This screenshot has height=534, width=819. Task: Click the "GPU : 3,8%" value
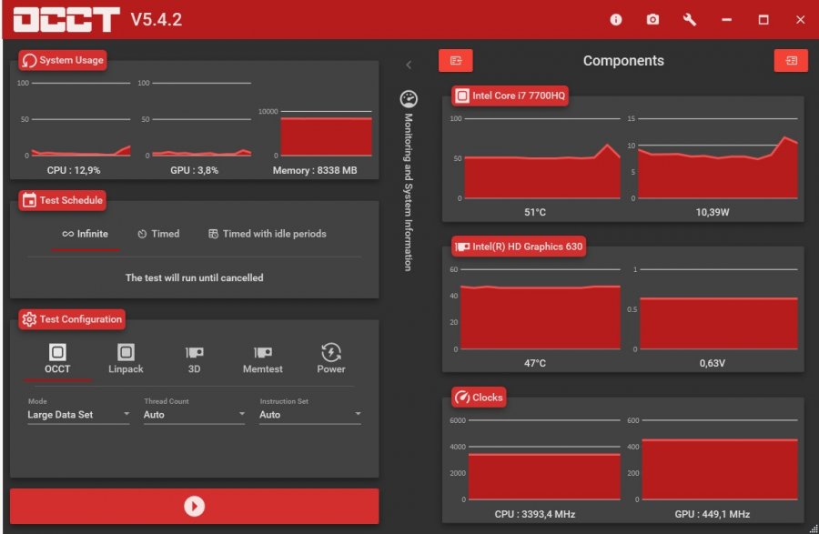point(195,171)
